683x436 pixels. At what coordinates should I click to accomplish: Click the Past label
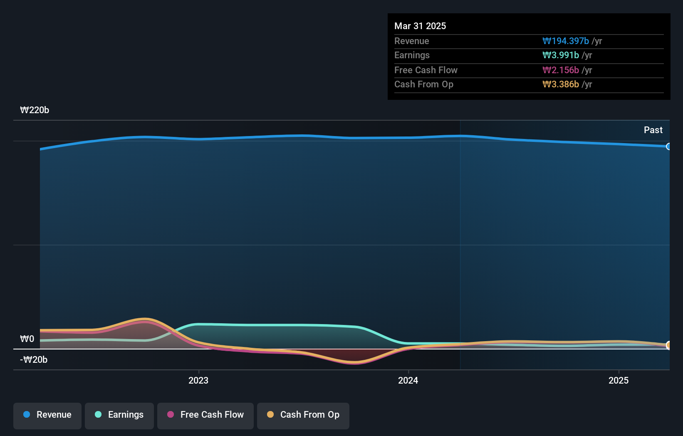pos(653,130)
